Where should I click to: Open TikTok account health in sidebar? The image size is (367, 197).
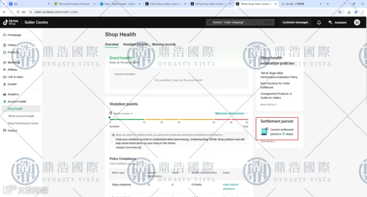pyautogui.click(x=21, y=116)
